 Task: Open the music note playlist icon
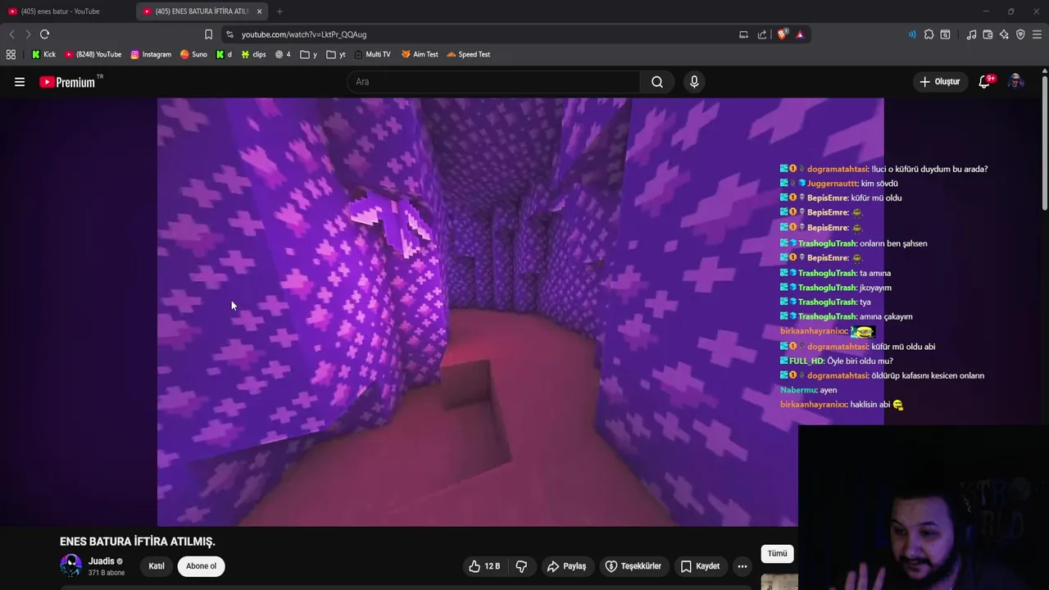click(971, 34)
